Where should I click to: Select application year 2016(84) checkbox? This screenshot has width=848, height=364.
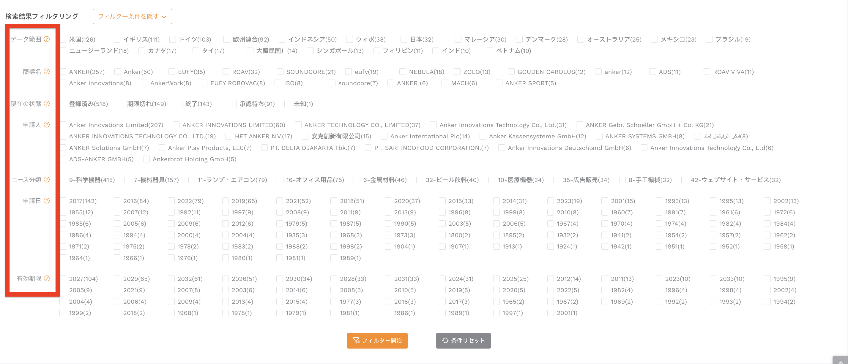tap(117, 201)
